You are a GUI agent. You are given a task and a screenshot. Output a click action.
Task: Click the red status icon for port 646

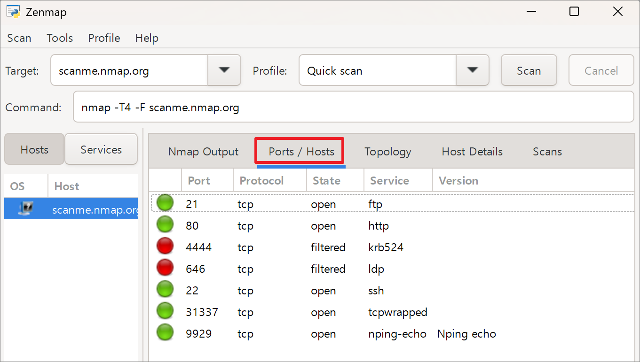click(x=165, y=268)
